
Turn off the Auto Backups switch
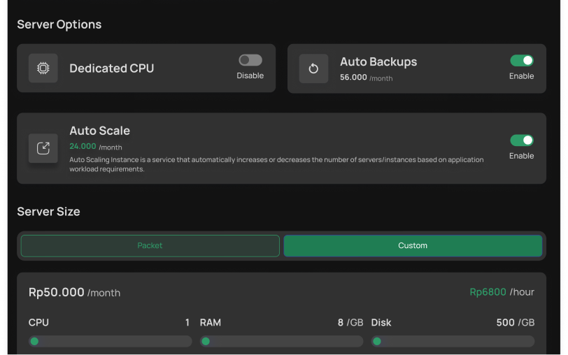[522, 61]
